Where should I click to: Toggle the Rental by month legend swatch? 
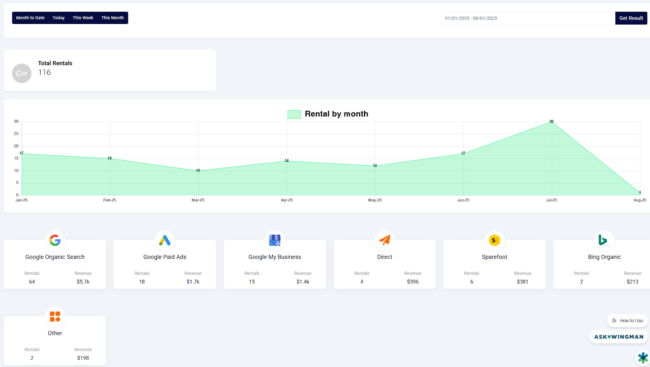pos(294,114)
